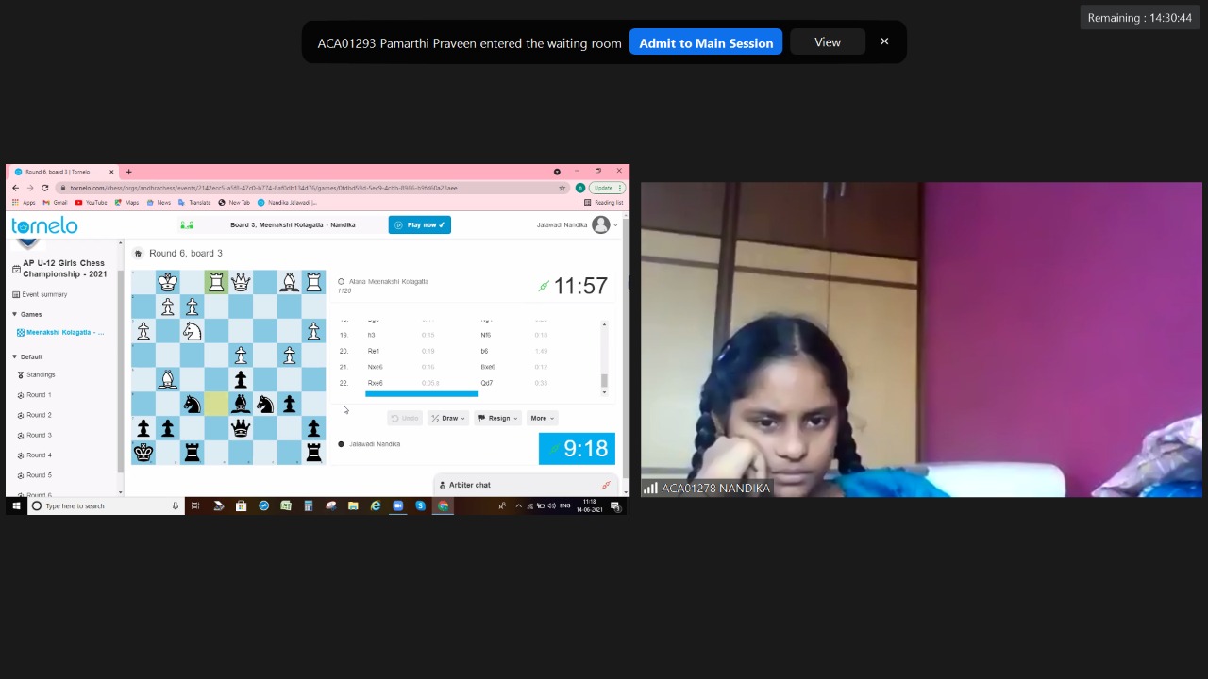The height and width of the screenshot is (679, 1208).
Task: Collapse the Default rounds section
Action: tap(14, 356)
